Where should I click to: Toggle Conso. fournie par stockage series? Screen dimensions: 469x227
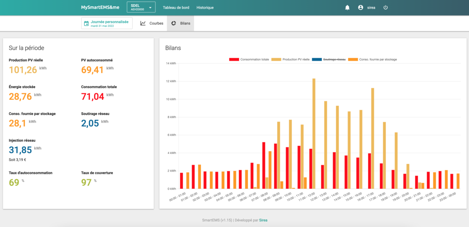373,59
